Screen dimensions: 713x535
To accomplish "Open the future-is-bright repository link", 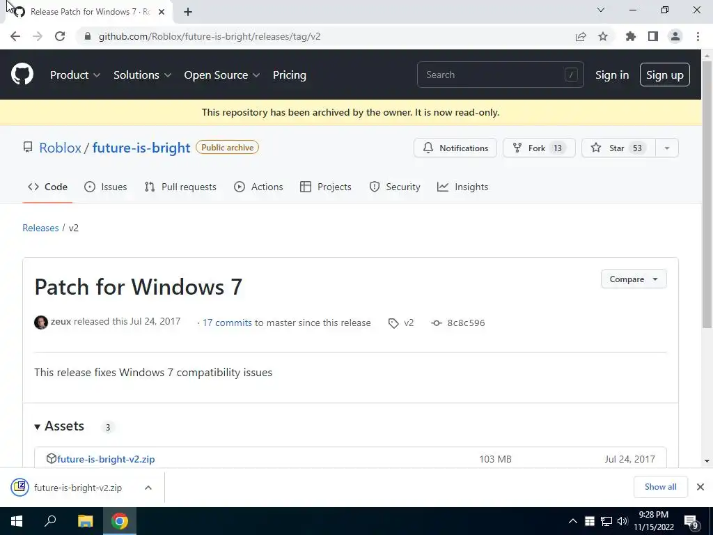I will pyautogui.click(x=141, y=148).
